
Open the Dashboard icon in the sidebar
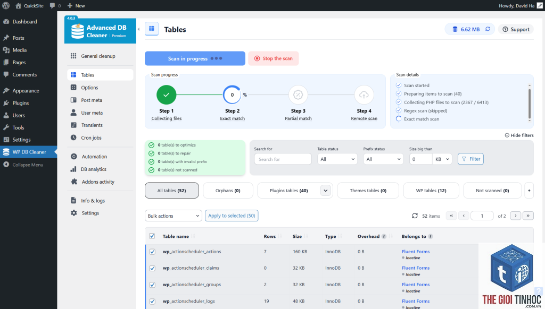[x=6, y=21]
